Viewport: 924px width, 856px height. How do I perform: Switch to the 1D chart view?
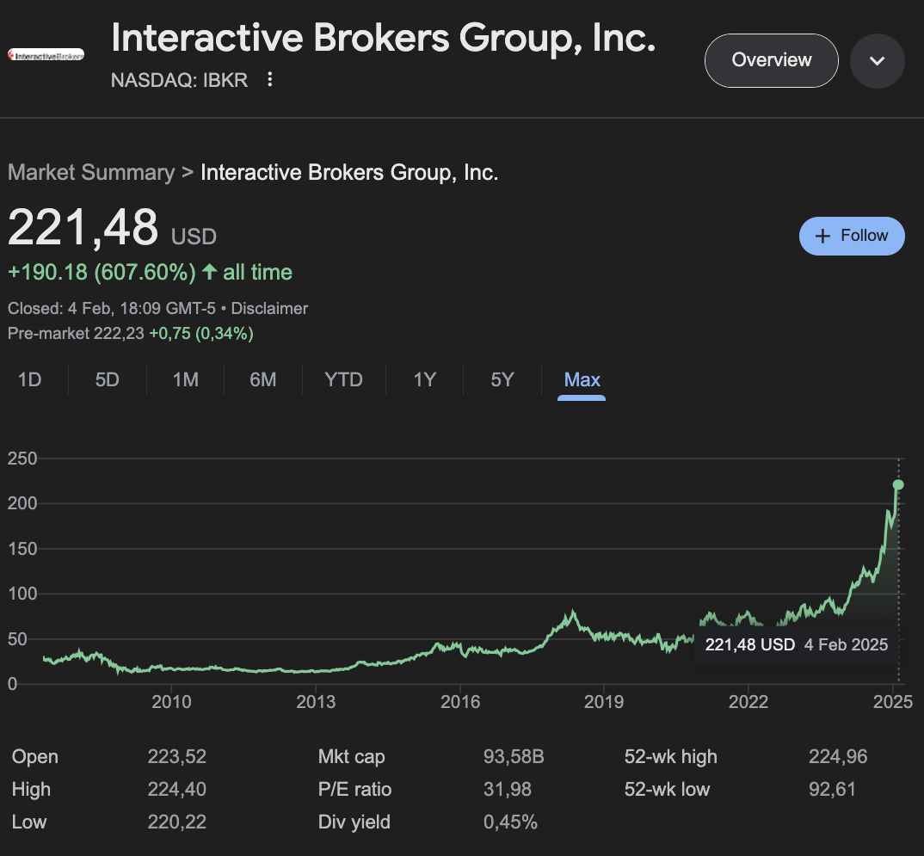coord(30,379)
